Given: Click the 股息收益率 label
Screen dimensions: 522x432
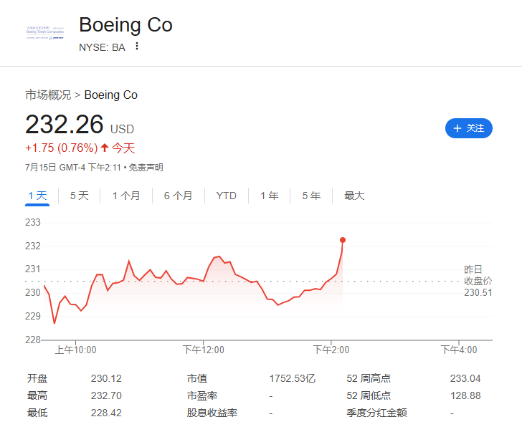Looking at the screenshot, I should point(212,413).
